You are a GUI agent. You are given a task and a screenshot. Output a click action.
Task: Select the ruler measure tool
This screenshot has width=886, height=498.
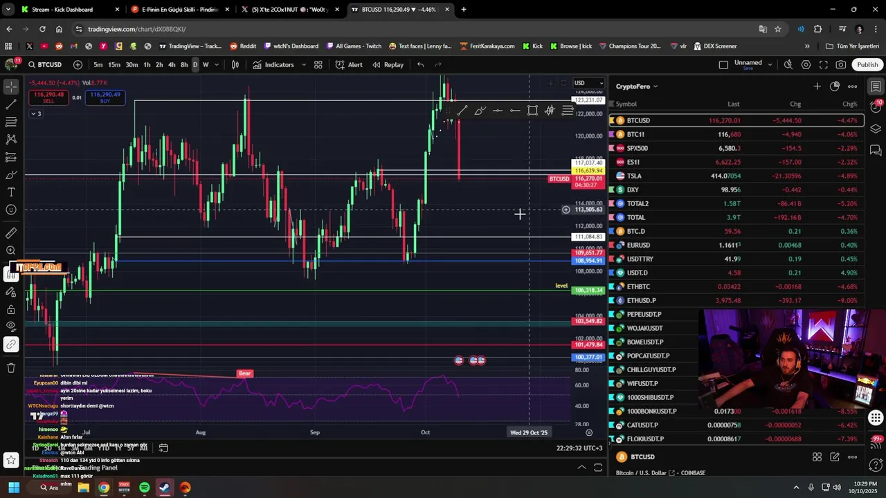[x=11, y=233]
